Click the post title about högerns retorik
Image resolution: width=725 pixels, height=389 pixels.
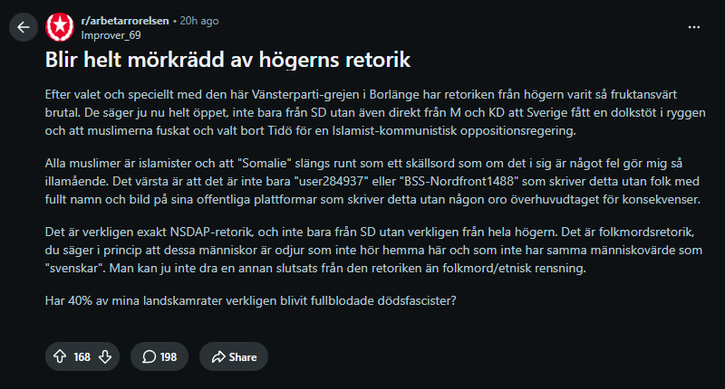click(227, 60)
